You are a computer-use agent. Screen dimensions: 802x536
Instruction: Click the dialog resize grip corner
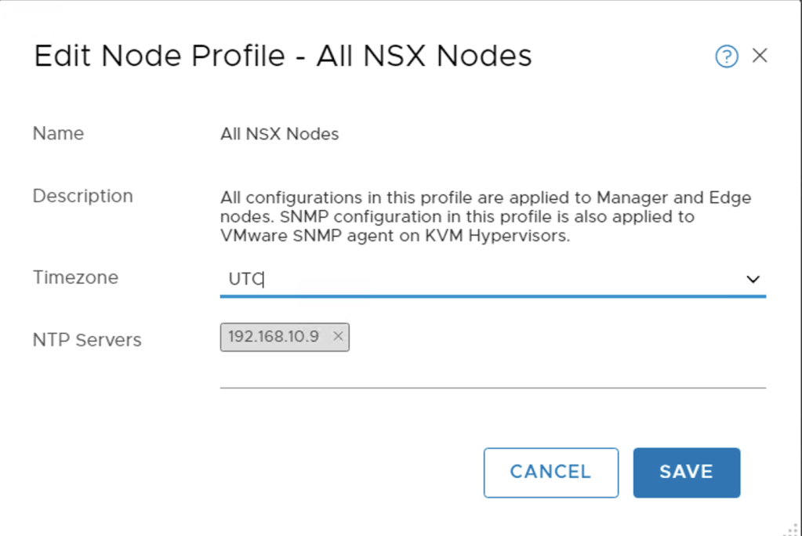click(x=795, y=530)
